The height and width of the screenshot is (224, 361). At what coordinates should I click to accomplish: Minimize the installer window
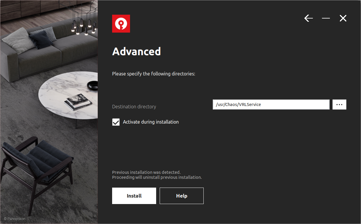(326, 18)
